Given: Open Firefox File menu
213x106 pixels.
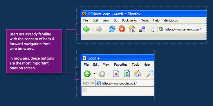Looking at the screenshot, I should 86,21.
